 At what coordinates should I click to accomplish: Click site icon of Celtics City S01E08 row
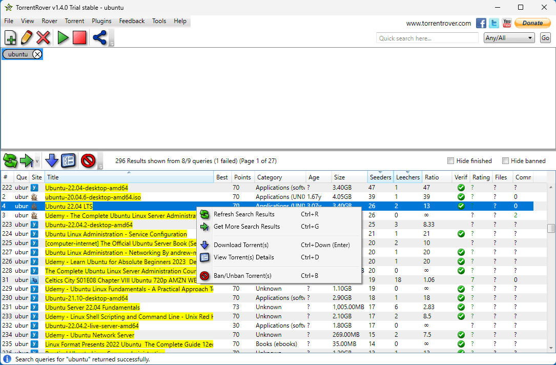34,280
